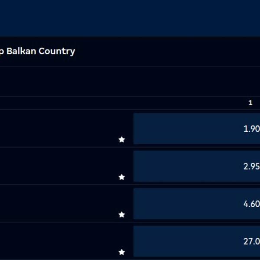Open the outcome row left of 2.95 star
The image size is (260, 260).
pyautogui.click(x=56, y=166)
